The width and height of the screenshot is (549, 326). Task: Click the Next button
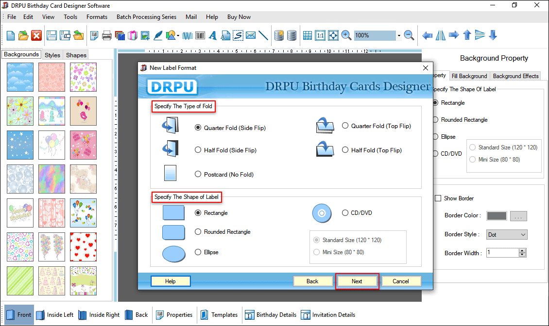pyautogui.click(x=357, y=281)
